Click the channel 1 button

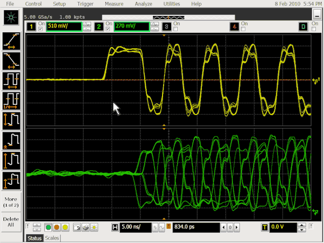31,26
